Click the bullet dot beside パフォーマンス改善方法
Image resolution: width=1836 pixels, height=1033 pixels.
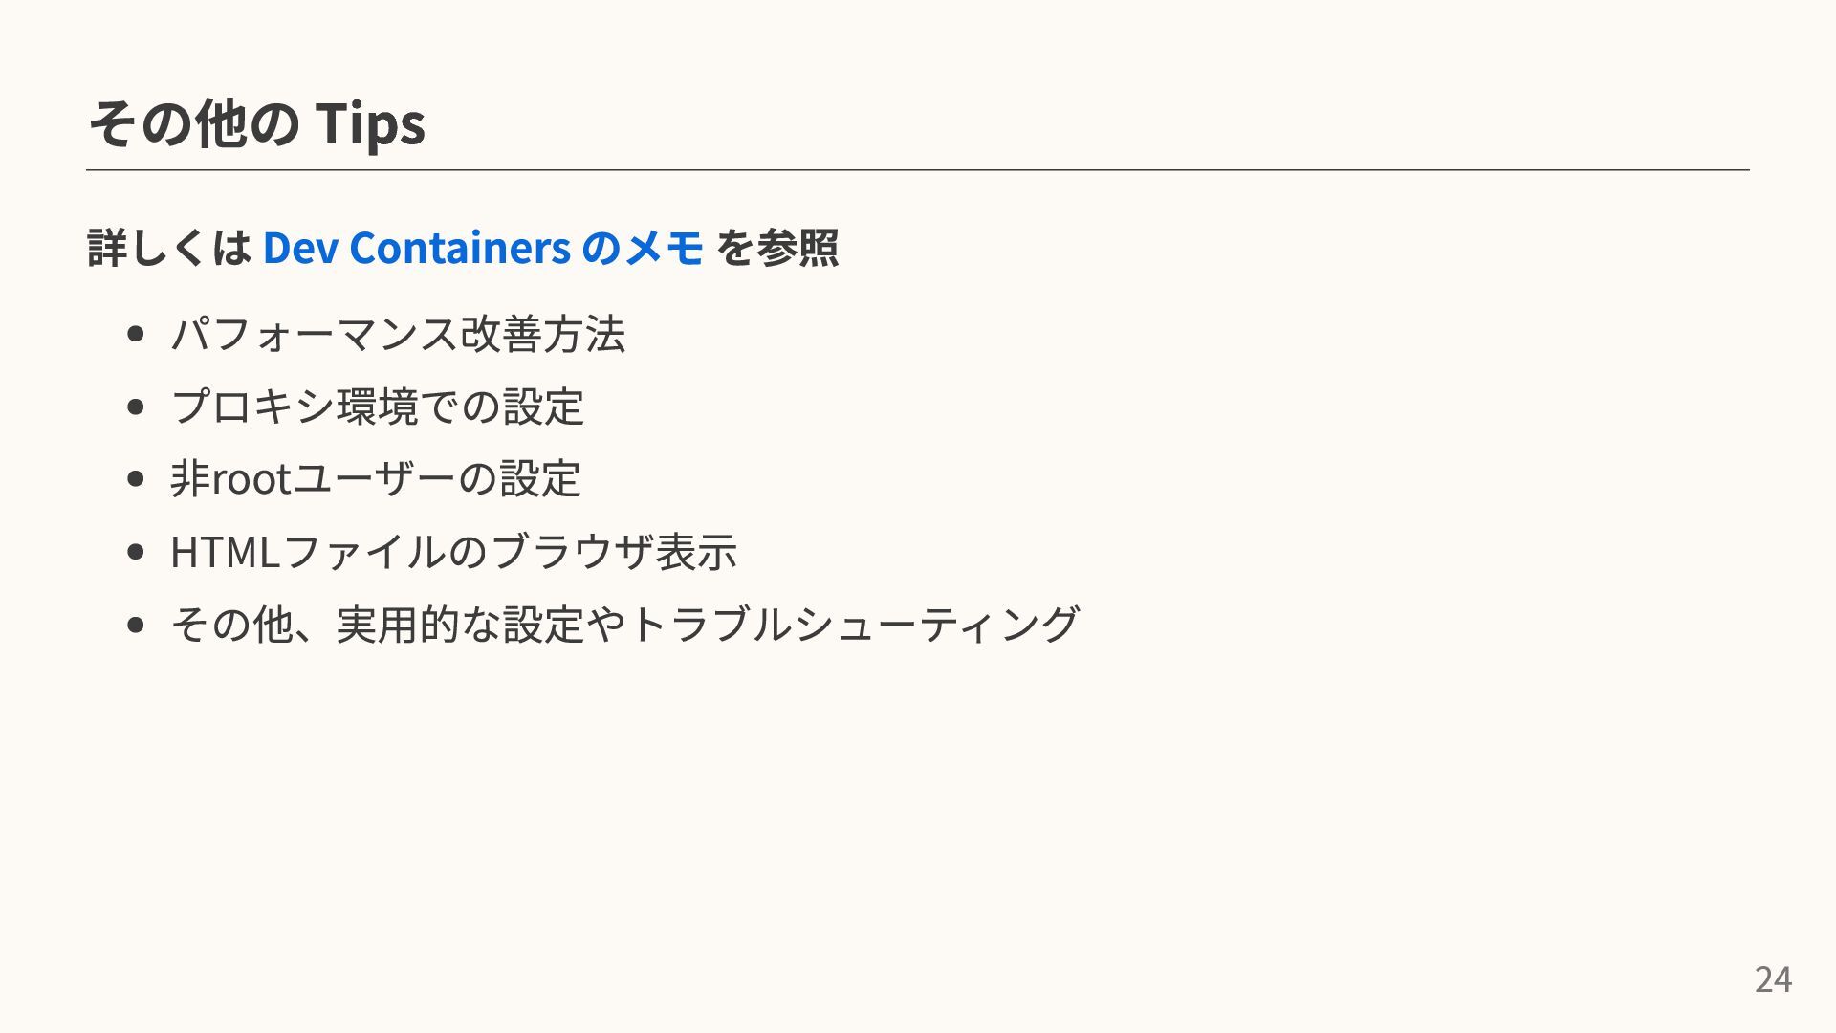point(135,334)
